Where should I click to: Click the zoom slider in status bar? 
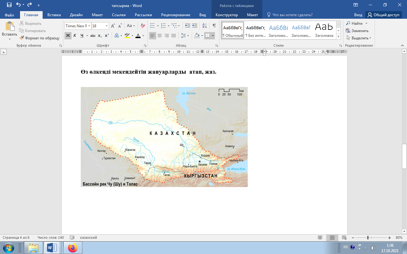pyautogui.click(x=368, y=238)
